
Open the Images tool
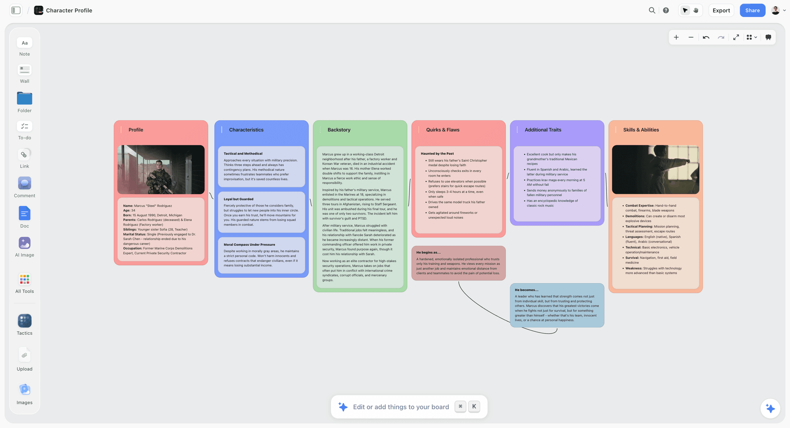(24, 394)
